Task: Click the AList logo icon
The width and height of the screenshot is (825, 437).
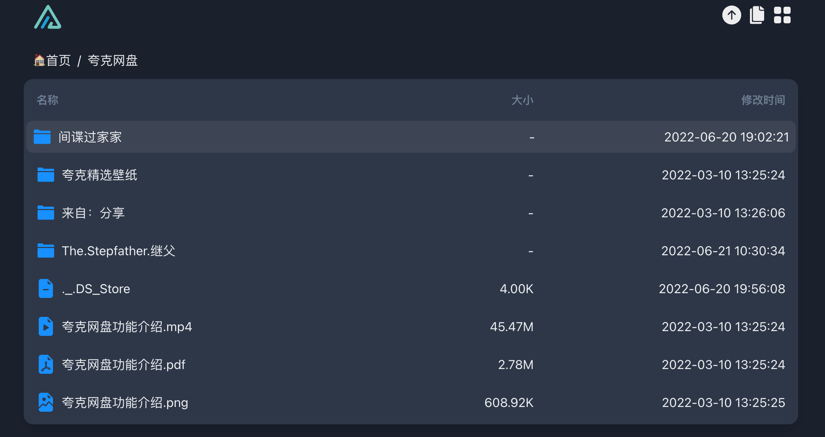Action: pos(48,17)
